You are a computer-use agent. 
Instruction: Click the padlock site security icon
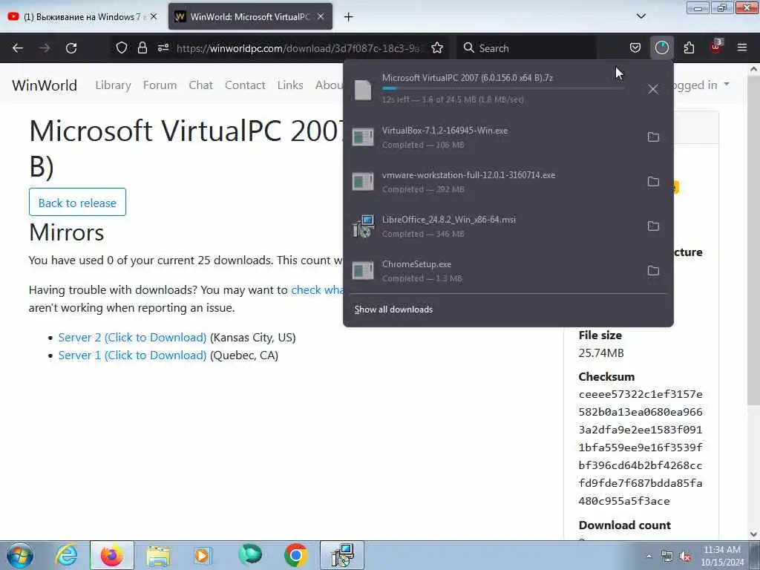pyautogui.click(x=142, y=48)
